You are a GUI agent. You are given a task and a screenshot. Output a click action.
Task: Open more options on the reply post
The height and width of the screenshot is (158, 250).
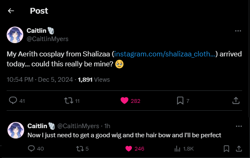(x=239, y=126)
